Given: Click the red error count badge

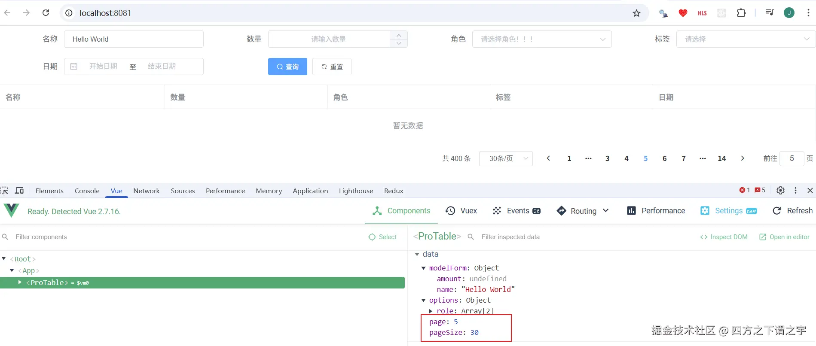Looking at the screenshot, I should 745,190.
